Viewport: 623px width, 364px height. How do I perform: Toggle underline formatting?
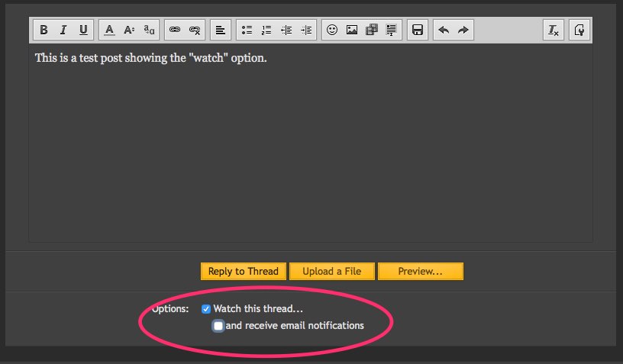(x=83, y=30)
